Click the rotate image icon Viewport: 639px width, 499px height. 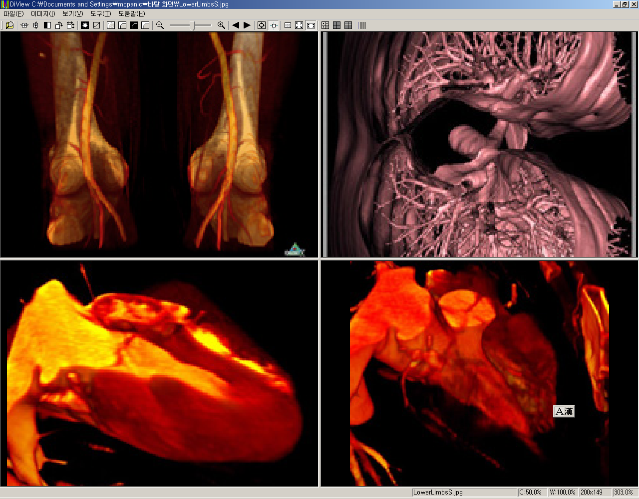(x=59, y=25)
